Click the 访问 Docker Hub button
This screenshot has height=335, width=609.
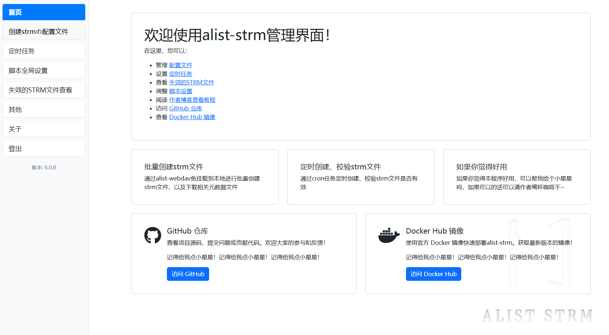[433, 274]
